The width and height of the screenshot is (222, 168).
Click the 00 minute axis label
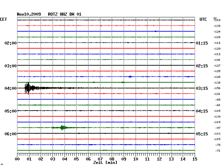point(17,159)
